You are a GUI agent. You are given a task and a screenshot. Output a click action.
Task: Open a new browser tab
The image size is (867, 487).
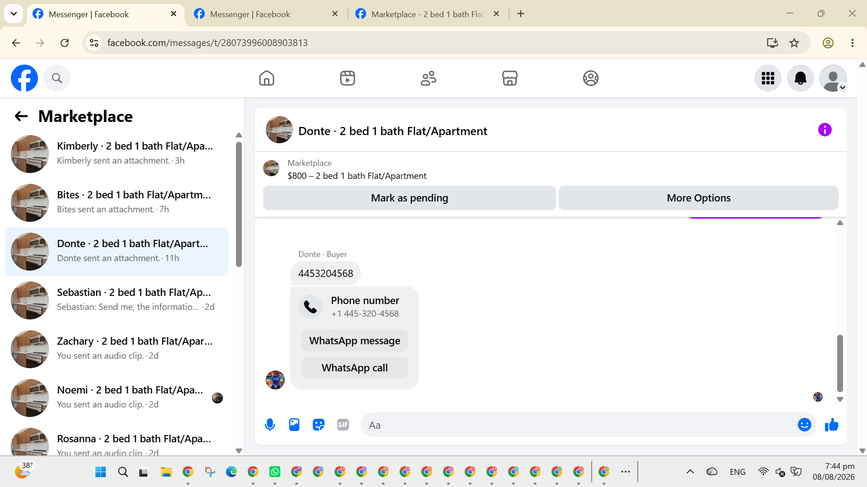tap(521, 14)
